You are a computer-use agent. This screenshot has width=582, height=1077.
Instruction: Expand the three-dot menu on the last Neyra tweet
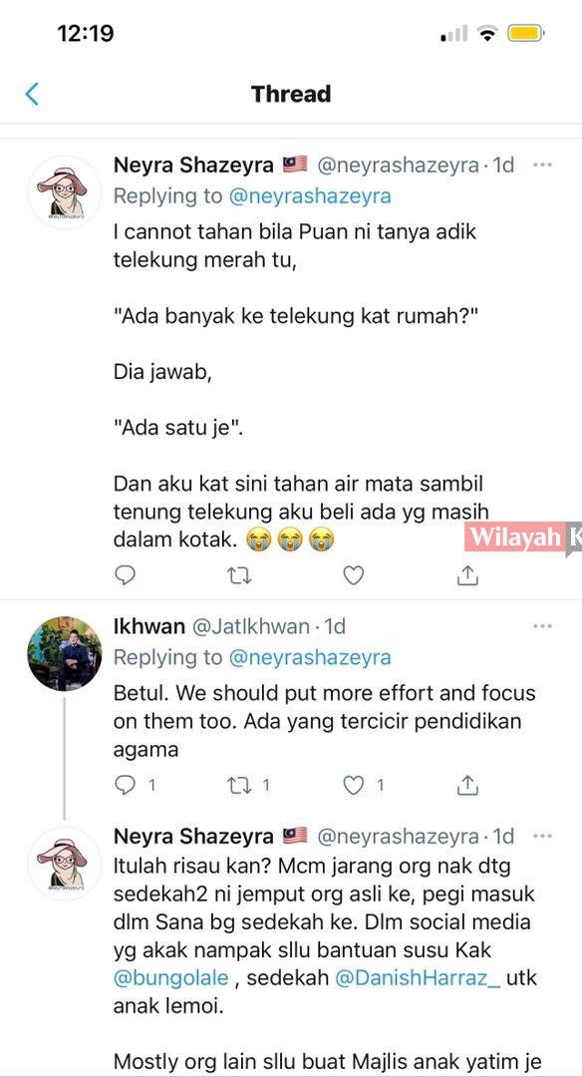click(542, 837)
